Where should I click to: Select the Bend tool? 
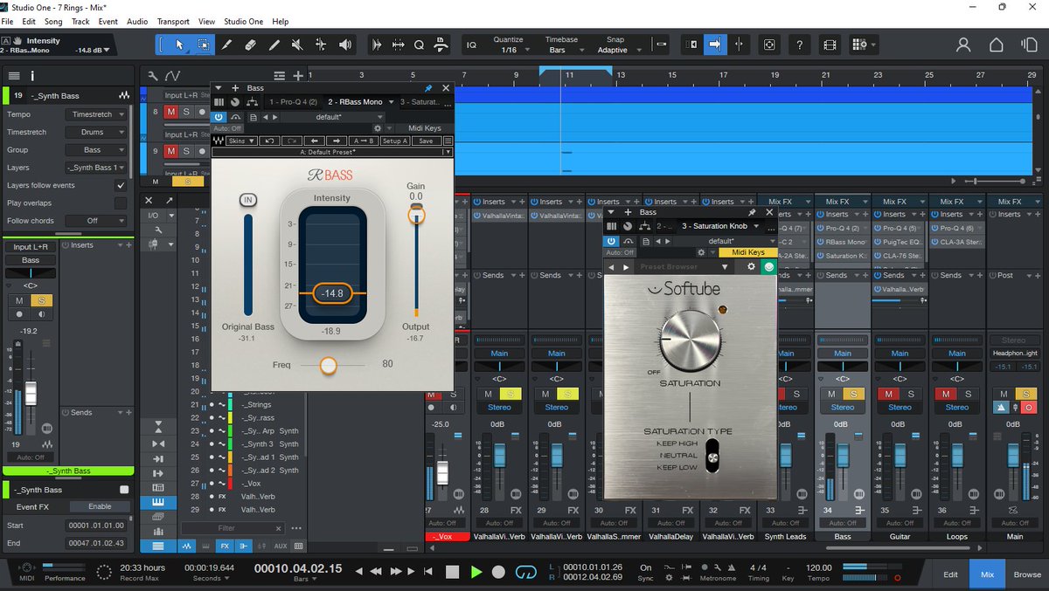point(321,45)
